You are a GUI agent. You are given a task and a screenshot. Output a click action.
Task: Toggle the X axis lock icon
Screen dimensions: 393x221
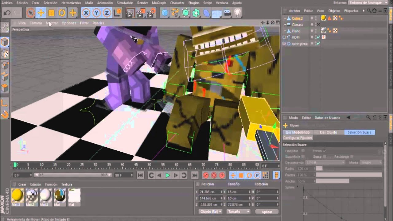pos(86,13)
